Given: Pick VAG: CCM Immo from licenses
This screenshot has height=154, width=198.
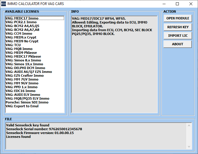Looking at the screenshot, I should pos(19,34).
